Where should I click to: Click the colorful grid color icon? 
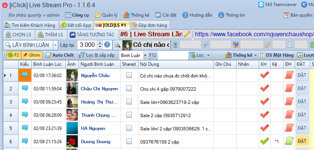tap(236, 45)
